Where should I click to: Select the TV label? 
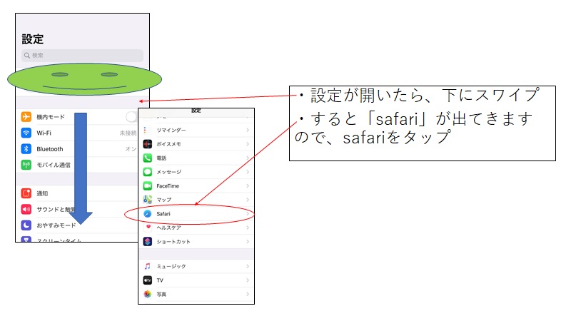point(160,280)
